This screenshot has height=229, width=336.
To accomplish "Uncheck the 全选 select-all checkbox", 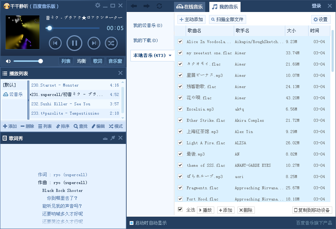I will tap(180, 210).
